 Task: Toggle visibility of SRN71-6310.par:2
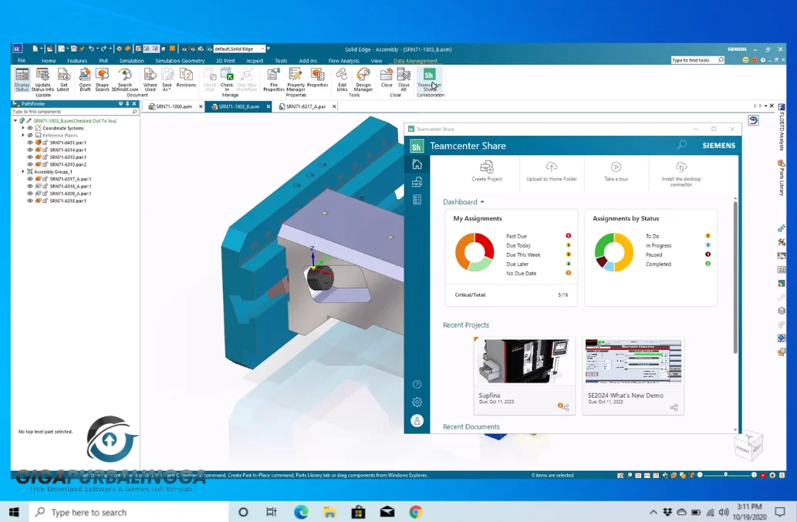point(30,164)
